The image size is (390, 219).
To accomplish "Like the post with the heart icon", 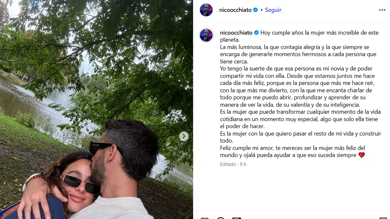I will tap(204, 218).
